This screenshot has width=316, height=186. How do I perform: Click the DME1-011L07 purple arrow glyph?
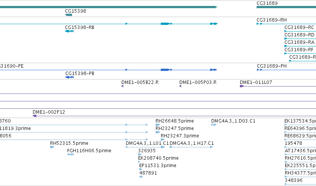click(x=242, y=86)
